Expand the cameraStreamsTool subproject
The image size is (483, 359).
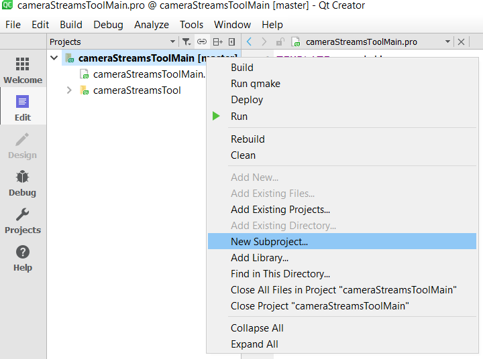click(x=69, y=90)
